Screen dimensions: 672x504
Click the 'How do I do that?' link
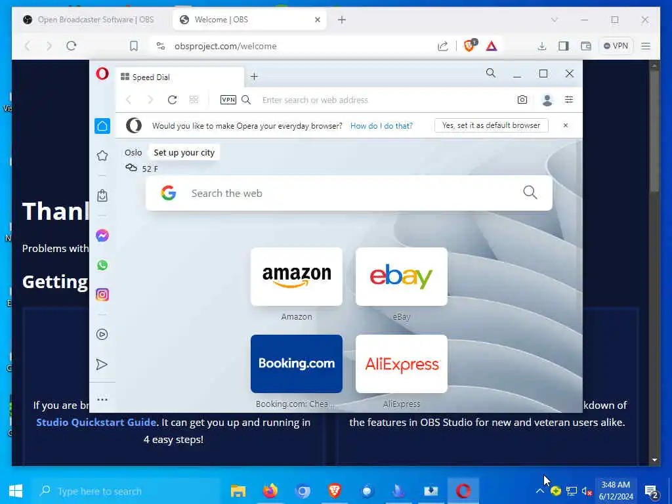381,126
